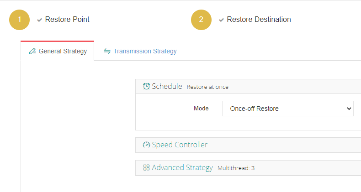
Task: Click the "Multithread: 3" summary text
Action: 236,168
